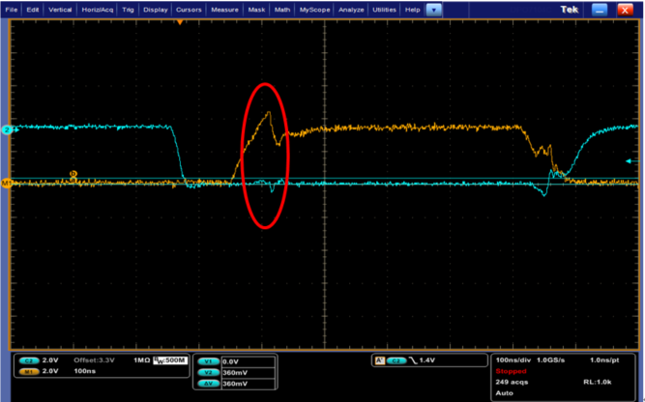
Task: Click the C2 channel badge in readout
Action: click(31, 359)
